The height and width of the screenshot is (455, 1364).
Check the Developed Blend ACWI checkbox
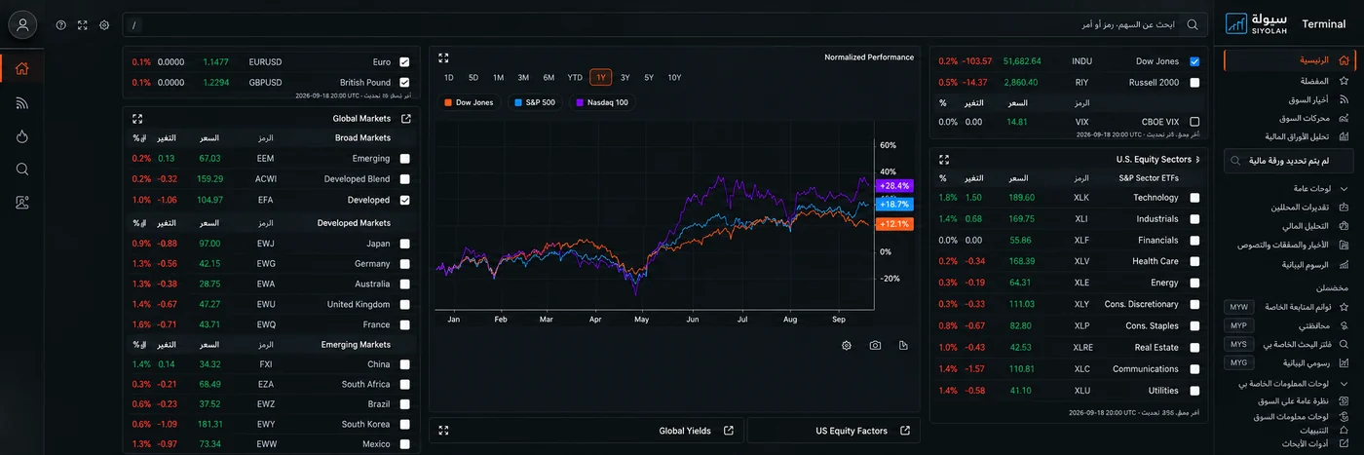tap(404, 179)
